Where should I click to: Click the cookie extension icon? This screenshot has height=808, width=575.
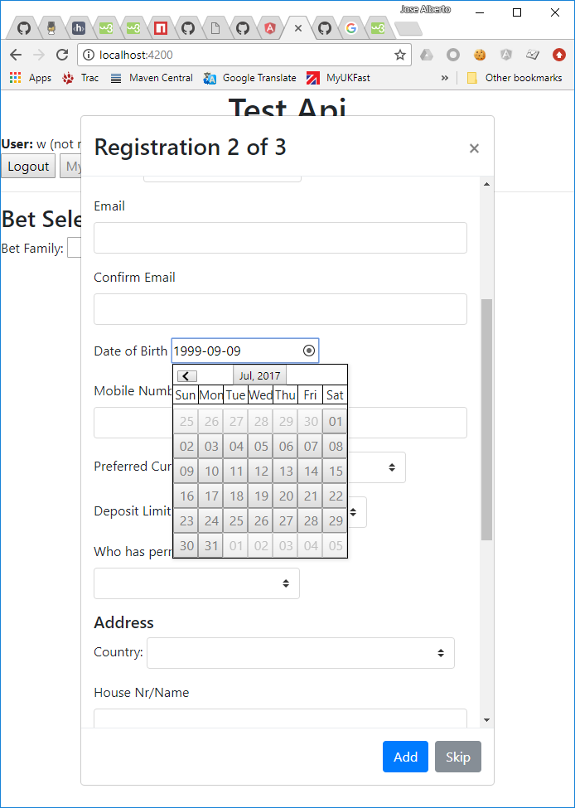479,55
